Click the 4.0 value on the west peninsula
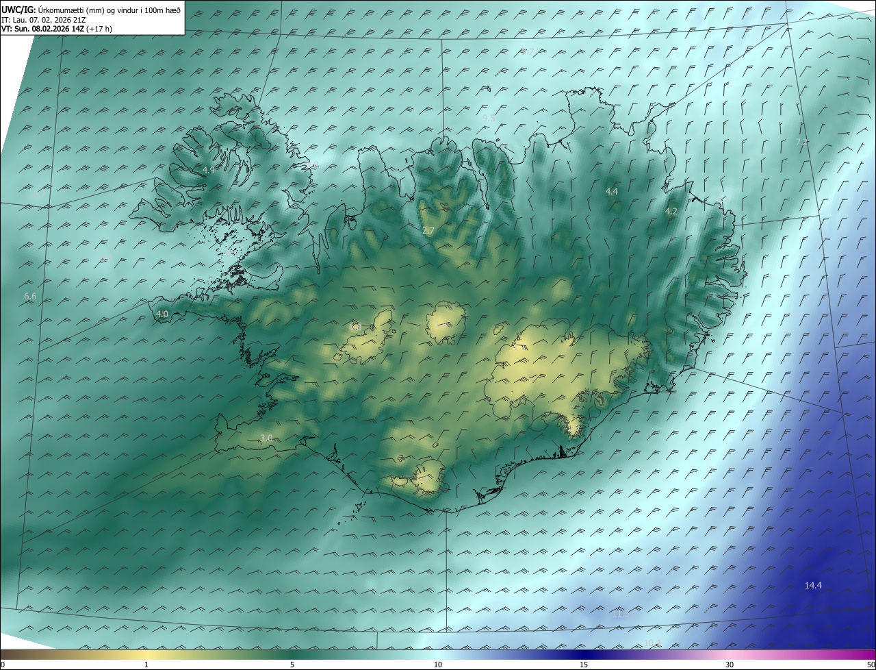The image size is (876, 670). point(162,314)
